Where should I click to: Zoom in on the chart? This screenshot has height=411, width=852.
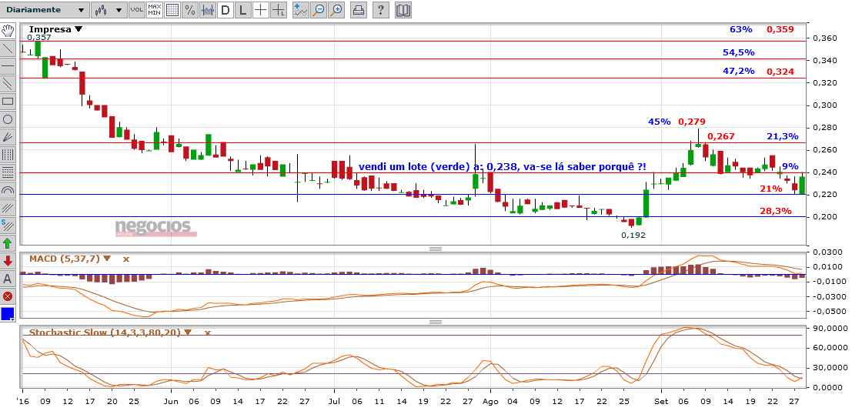336,10
